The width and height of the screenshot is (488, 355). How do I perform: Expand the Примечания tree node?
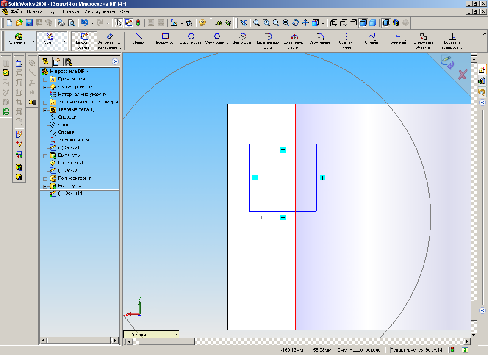45,80
